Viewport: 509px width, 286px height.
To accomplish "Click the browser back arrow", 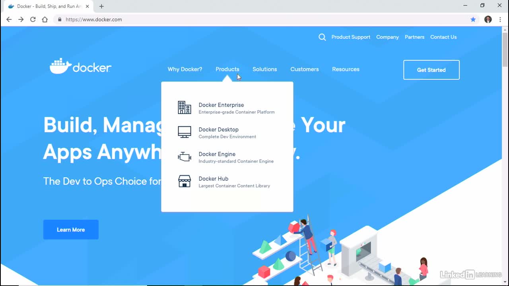I will (9, 19).
